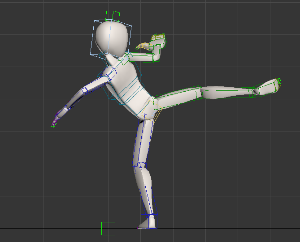
Task: Select the kicking leg's calf segment
Action: tap(227, 93)
